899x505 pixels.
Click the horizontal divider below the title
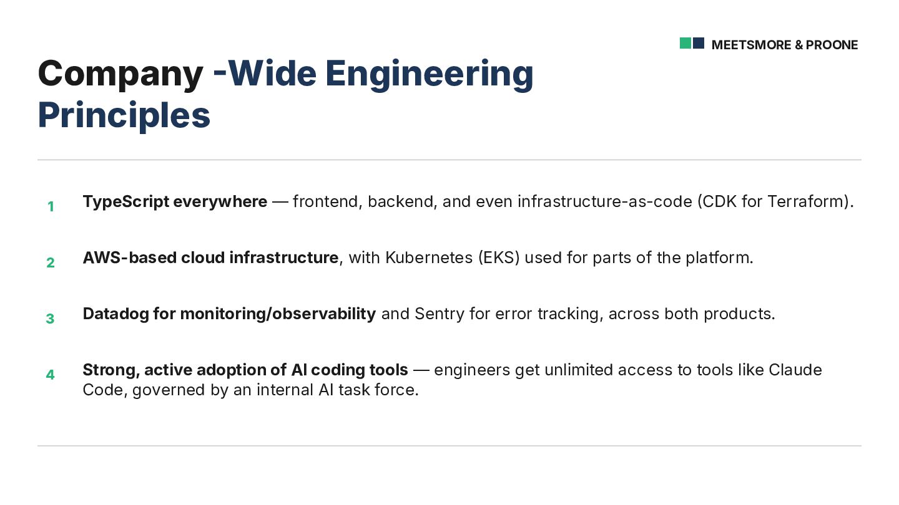coord(449,160)
